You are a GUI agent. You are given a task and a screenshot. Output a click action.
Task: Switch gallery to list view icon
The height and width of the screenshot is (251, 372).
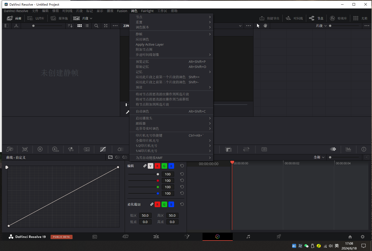click(87, 26)
